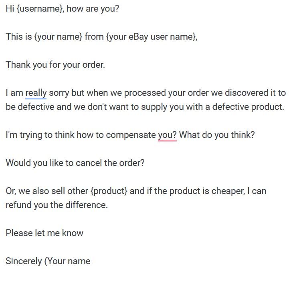Viewport: 295px width, 281px height.
Task: Click the {your name} placeholder text
Action: [x=58, y=36]
